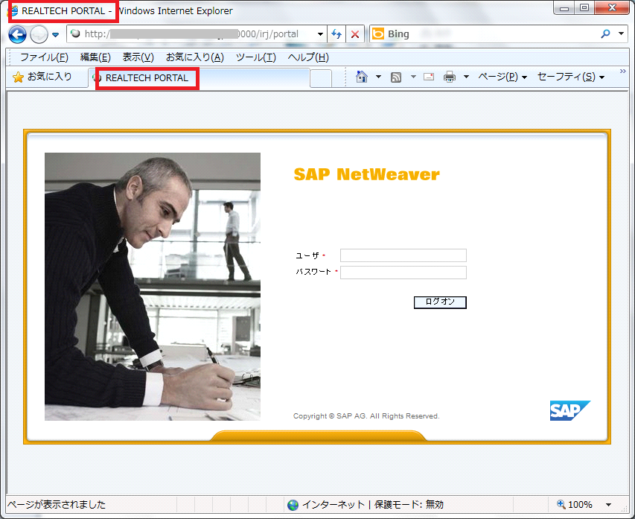Open the セーフティ(S) toolbar menu
The image size is (635, 519).
[x=571, y=77]
